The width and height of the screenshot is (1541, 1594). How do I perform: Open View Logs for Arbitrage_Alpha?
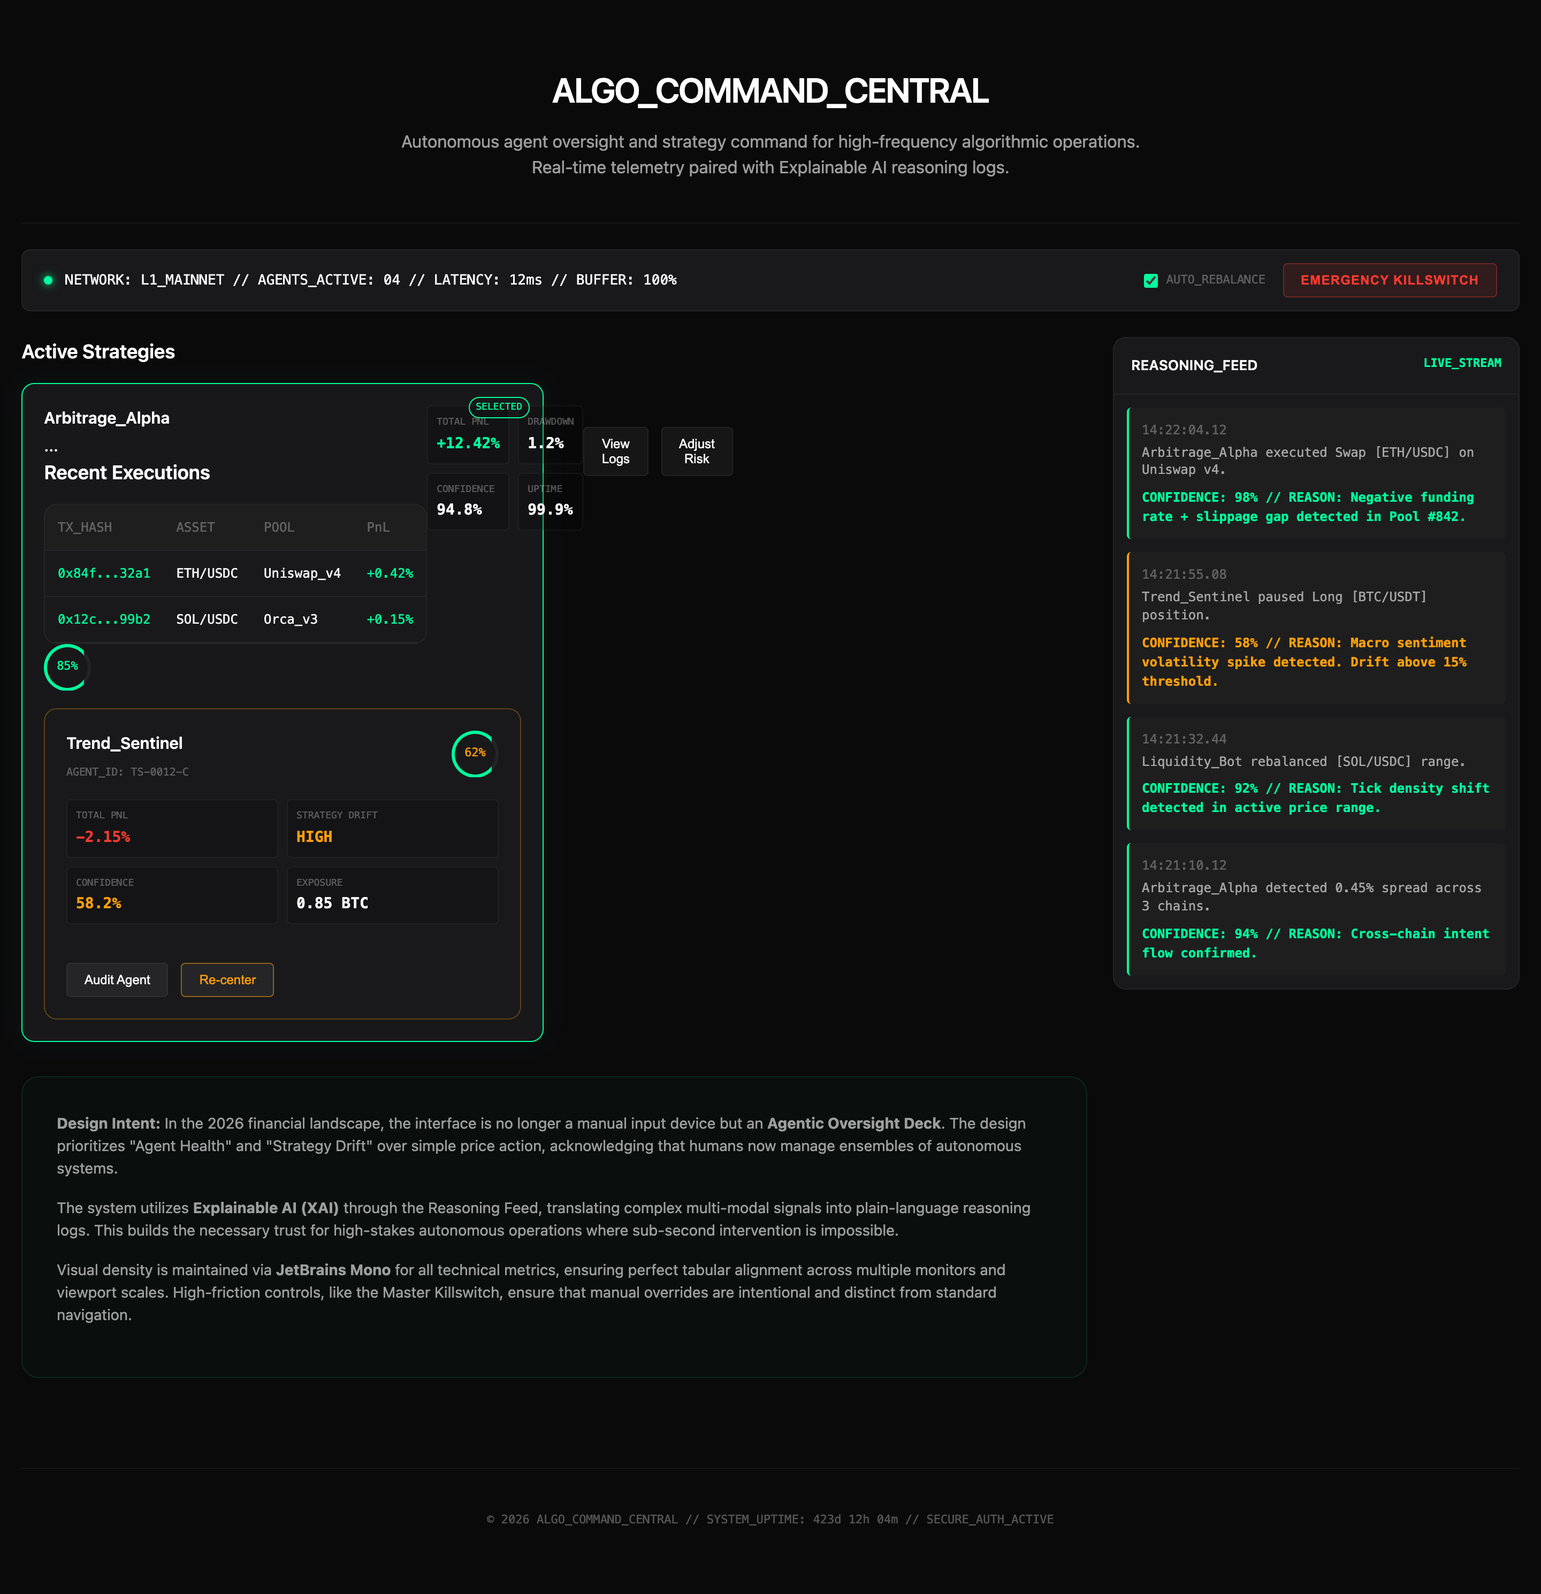pos(615,451)
